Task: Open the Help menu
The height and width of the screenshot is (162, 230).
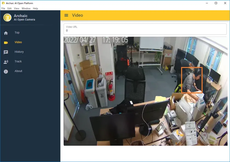Action: point(35,8)
